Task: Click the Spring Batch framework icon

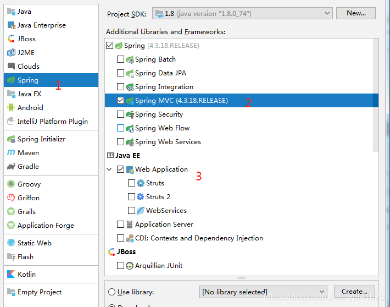Action: [x=130, y=59]
